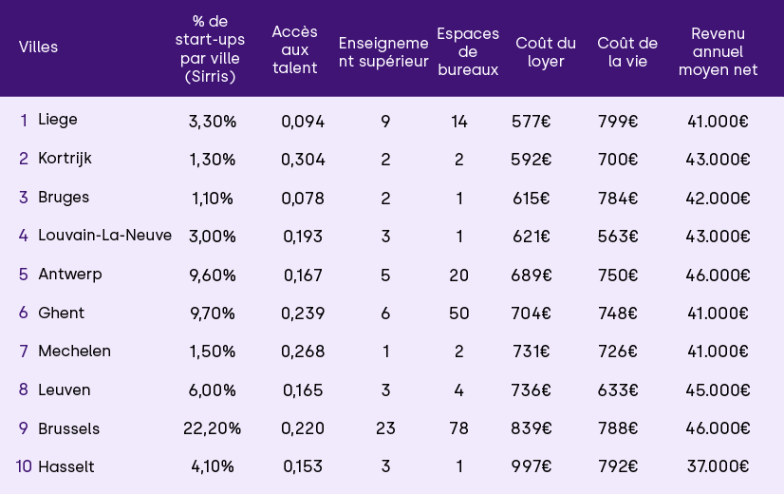This screenshot has height=494, width=784.
Task: Select the Accès aux talent header
Action: pos(294,50)
